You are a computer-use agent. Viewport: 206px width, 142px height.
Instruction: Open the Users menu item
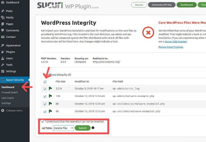tap(10, 58)
